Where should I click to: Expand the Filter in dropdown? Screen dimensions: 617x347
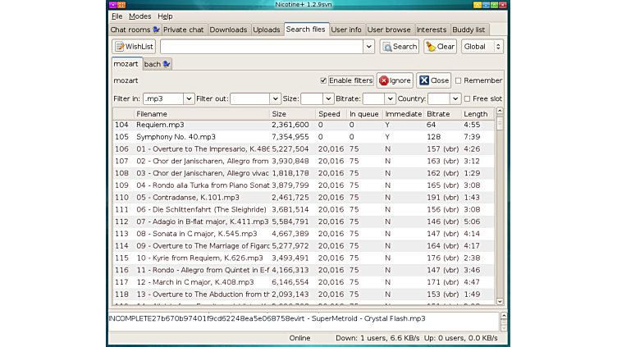point(189,98)
